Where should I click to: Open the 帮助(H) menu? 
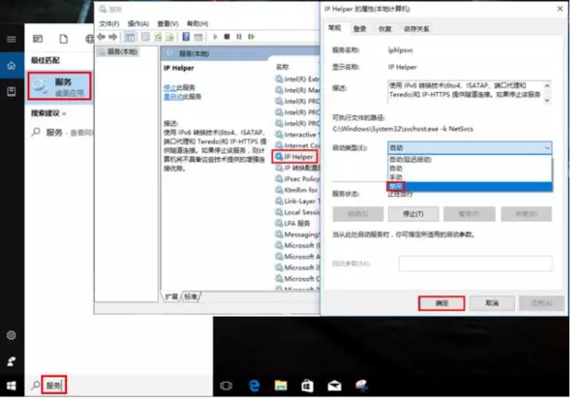pos(198,24)
